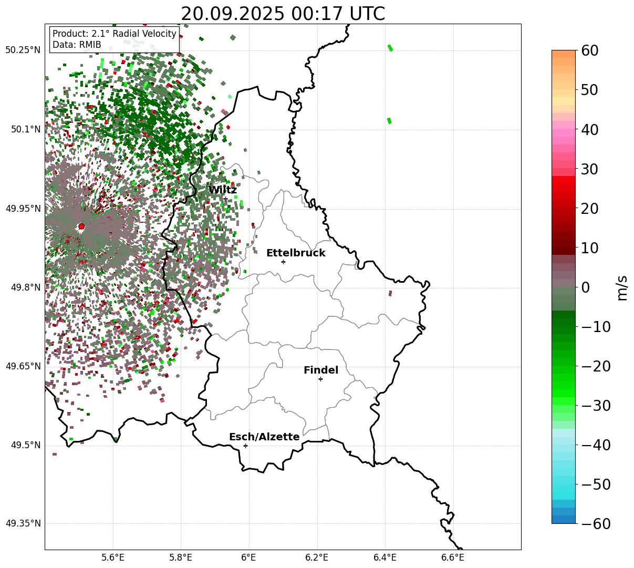Click the Findel station cross marker

coord(320,379)
